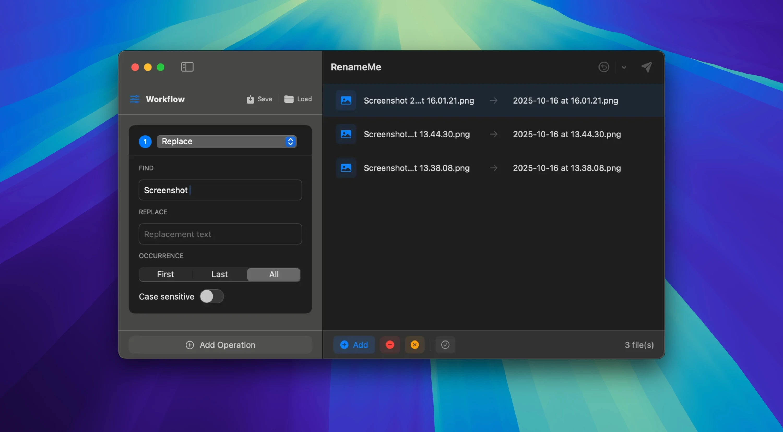
Task: Click the red remove file button
Action: pyautogui.click(x=390, y=345)
